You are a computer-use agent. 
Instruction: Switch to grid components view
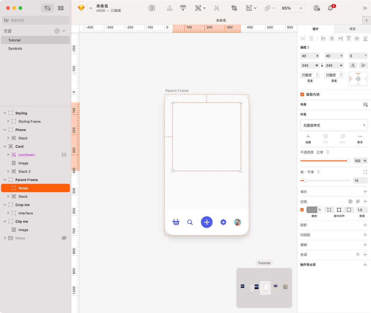click(61, 8)
